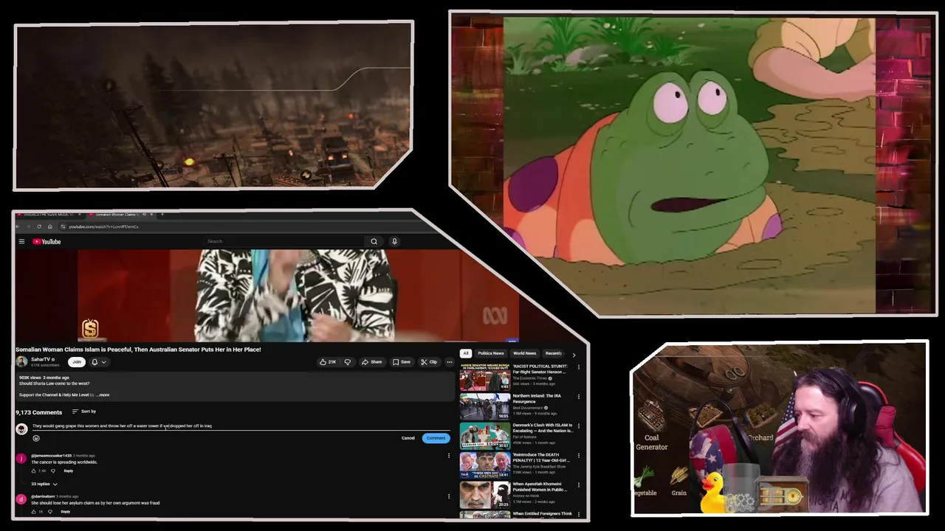
Task: Open options menu for @darrinatorr comment
Action: [448, 496]
